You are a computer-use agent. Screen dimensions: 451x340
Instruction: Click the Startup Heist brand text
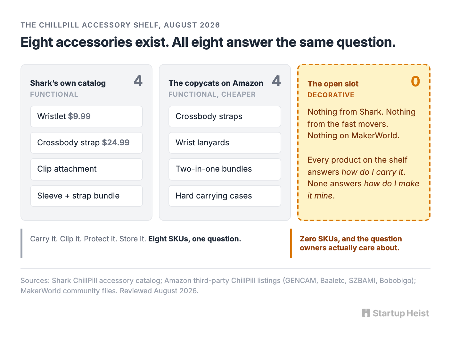coord(401,313)
